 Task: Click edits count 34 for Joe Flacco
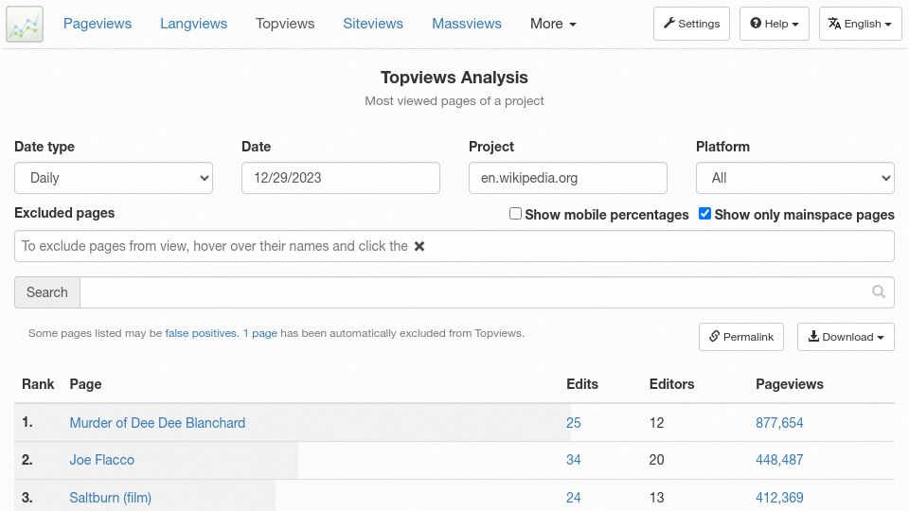pos(574,460)
